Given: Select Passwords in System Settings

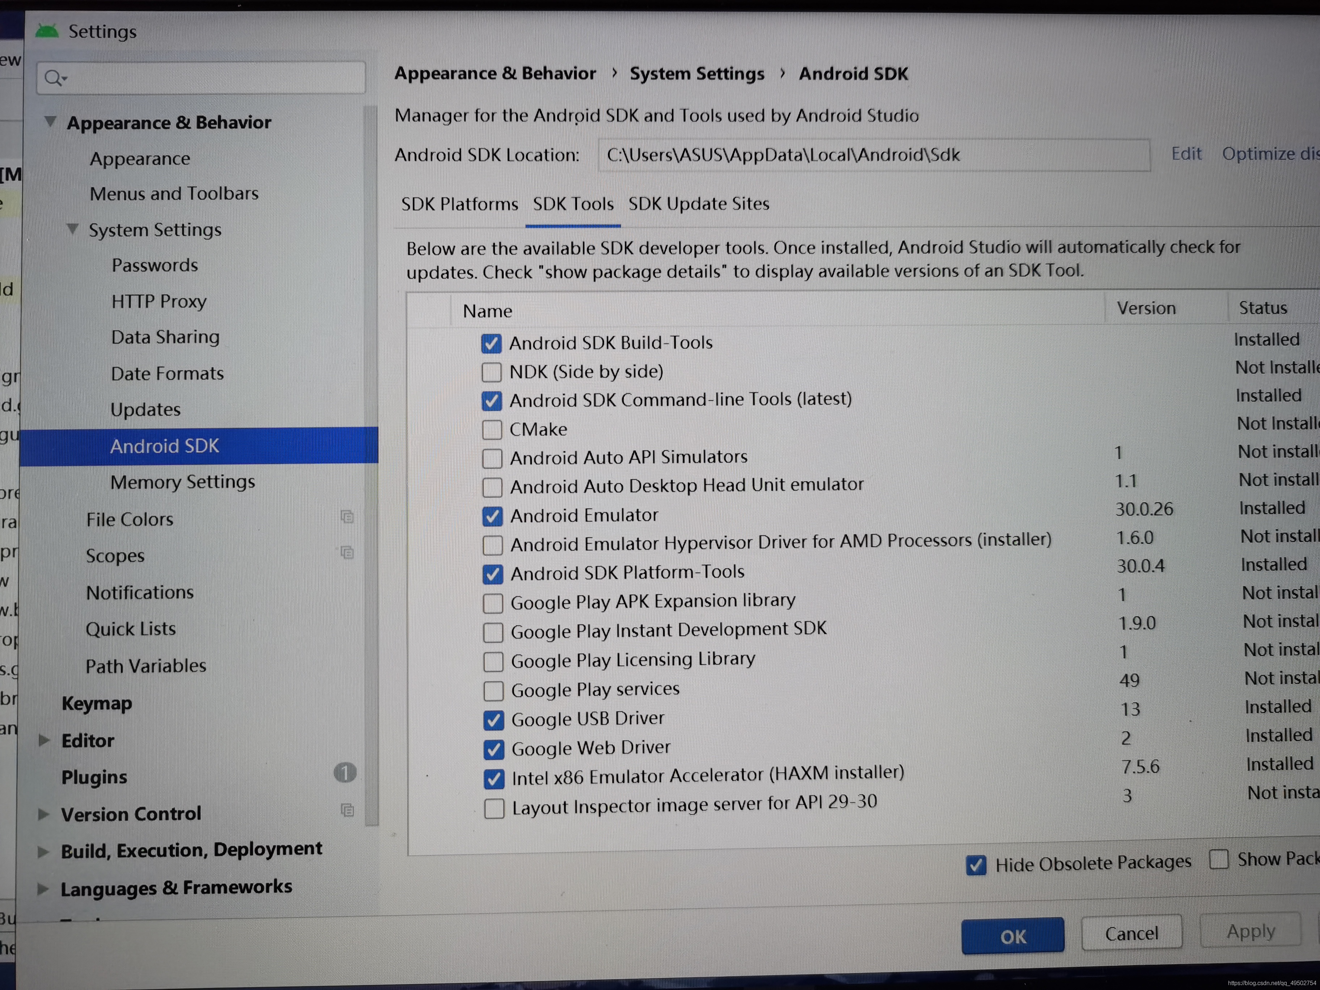Looking at the screenshot, I should [155, 265].
